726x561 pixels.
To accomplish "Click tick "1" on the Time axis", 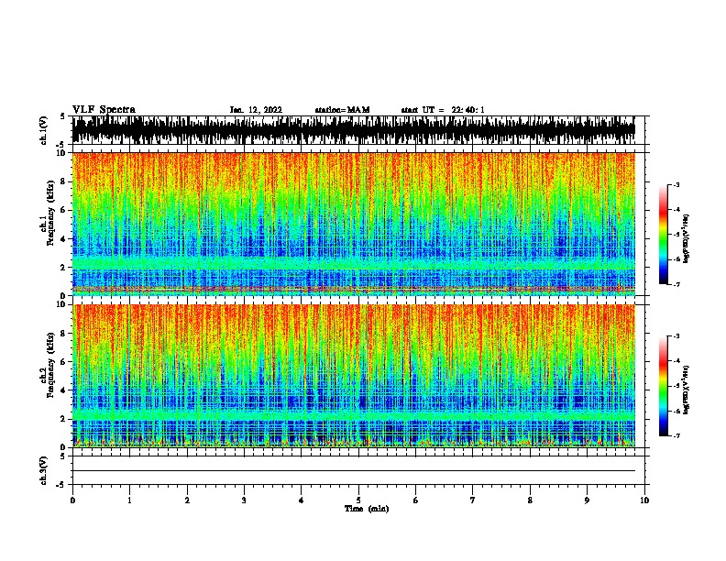I will pyautogui.click(x=129, y=500).
